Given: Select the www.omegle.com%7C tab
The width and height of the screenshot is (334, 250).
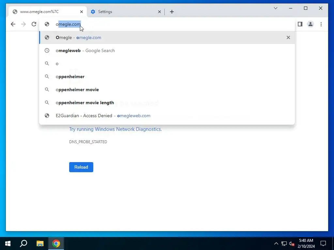Looking at the screenshot, I should (48, 12).
